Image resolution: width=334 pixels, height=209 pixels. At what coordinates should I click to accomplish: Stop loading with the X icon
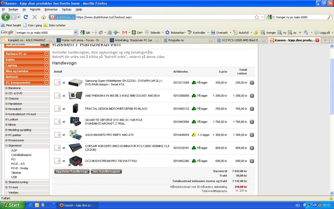34,17
